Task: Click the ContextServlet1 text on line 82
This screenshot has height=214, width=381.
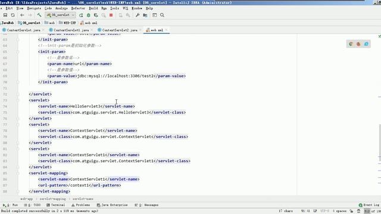Action: coord(88,155)
